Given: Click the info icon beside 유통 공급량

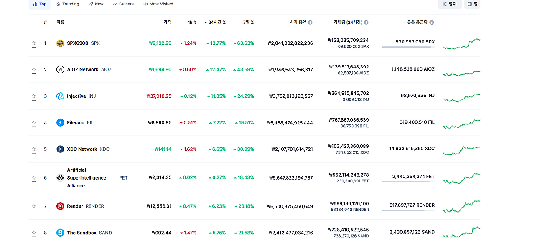Looking at the screenshot, I should 432,23.
